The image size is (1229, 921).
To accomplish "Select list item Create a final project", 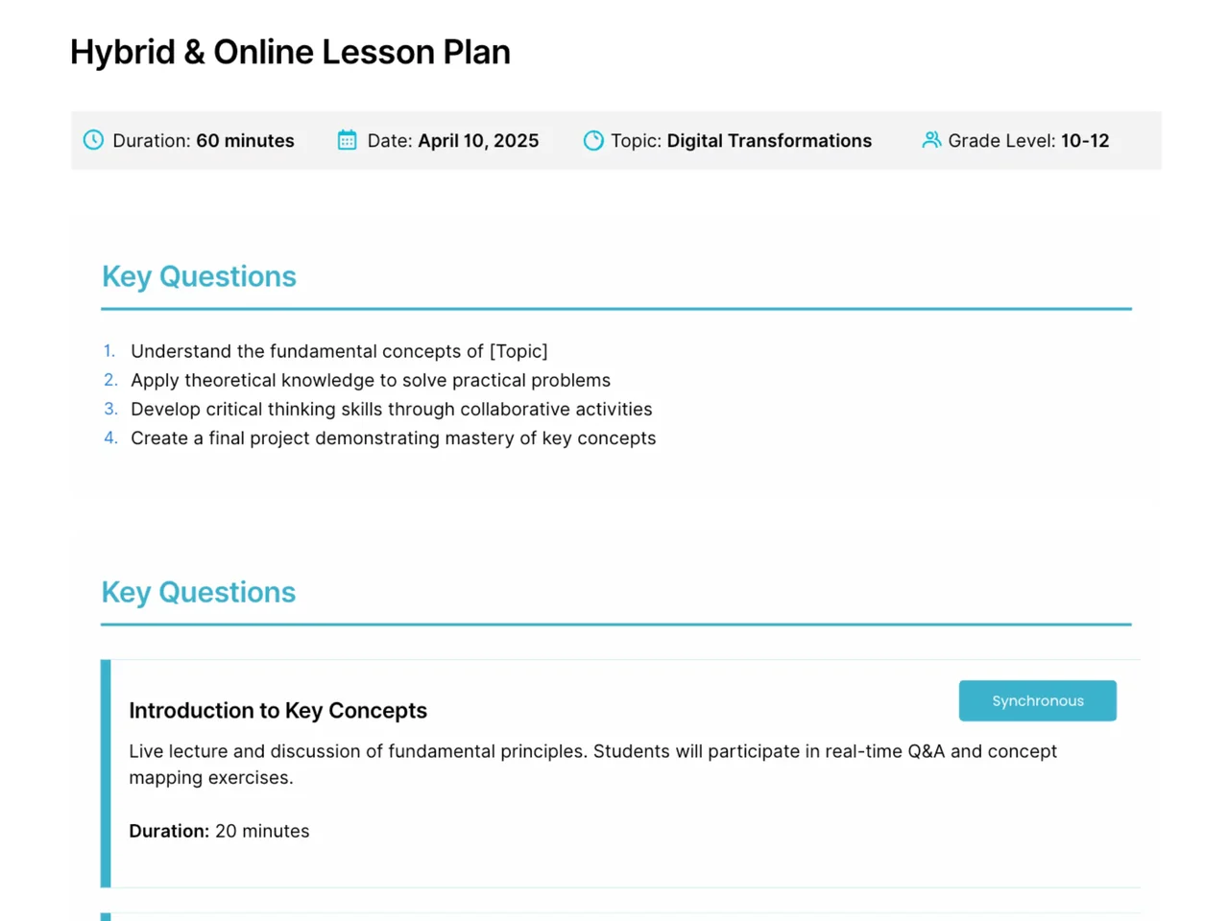I will (x=393, y=437).
